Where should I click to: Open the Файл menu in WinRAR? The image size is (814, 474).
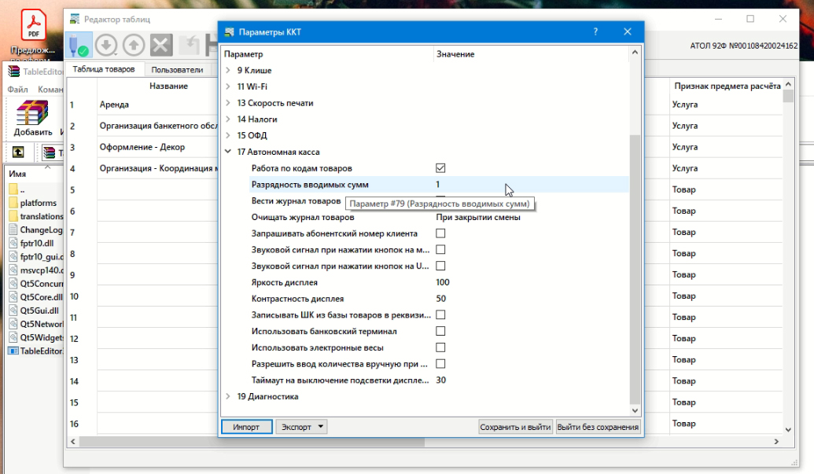(x=17, y=89)
